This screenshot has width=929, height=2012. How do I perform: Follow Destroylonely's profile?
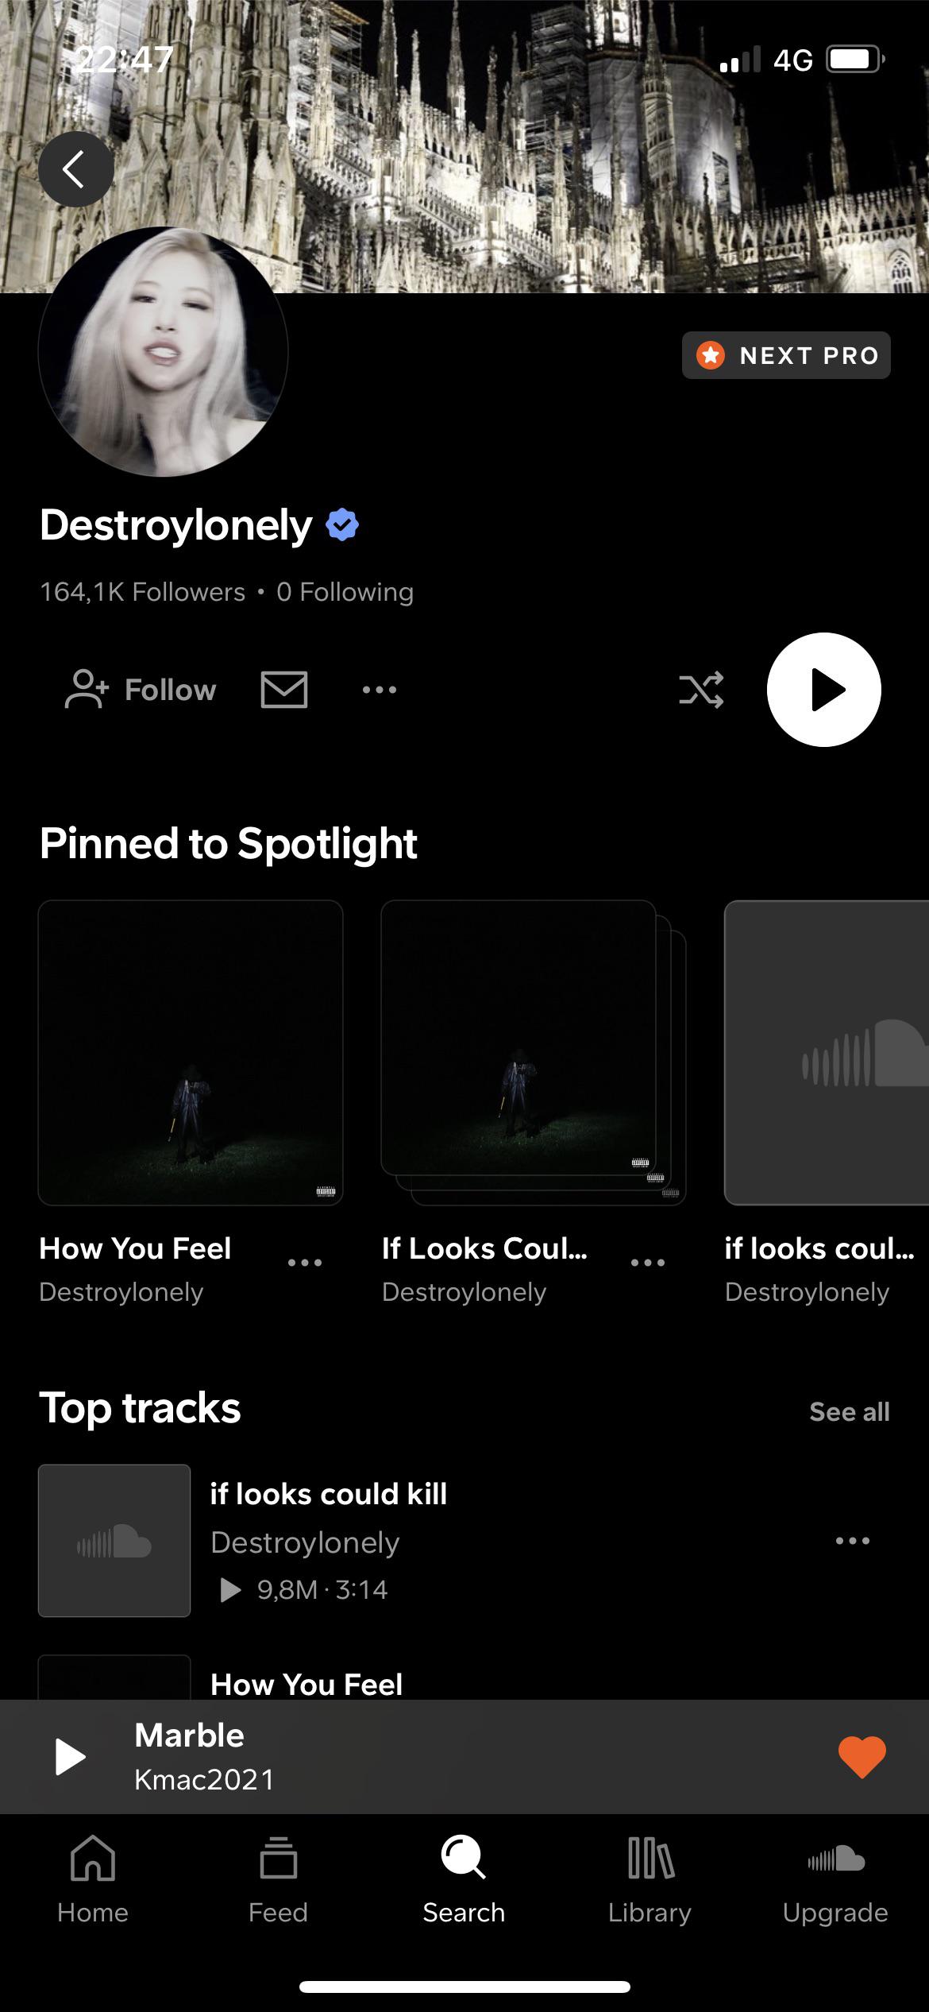tap(141, 689)
